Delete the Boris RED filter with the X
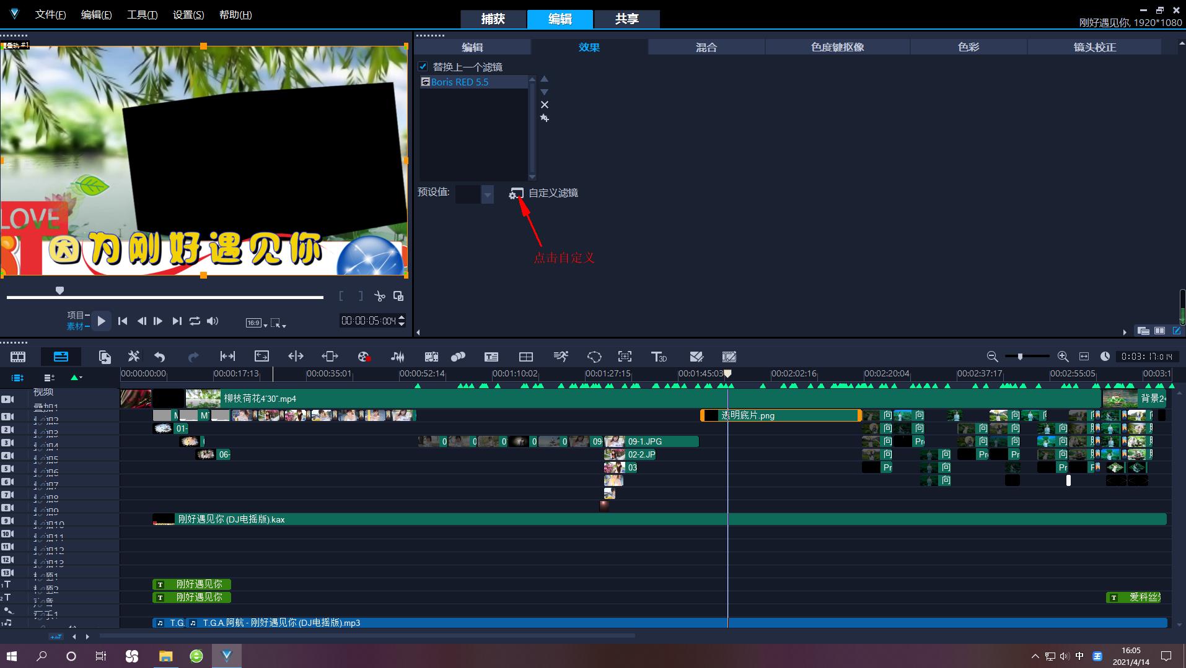Viewport: 1186px width, 668px height. [545, 105]
